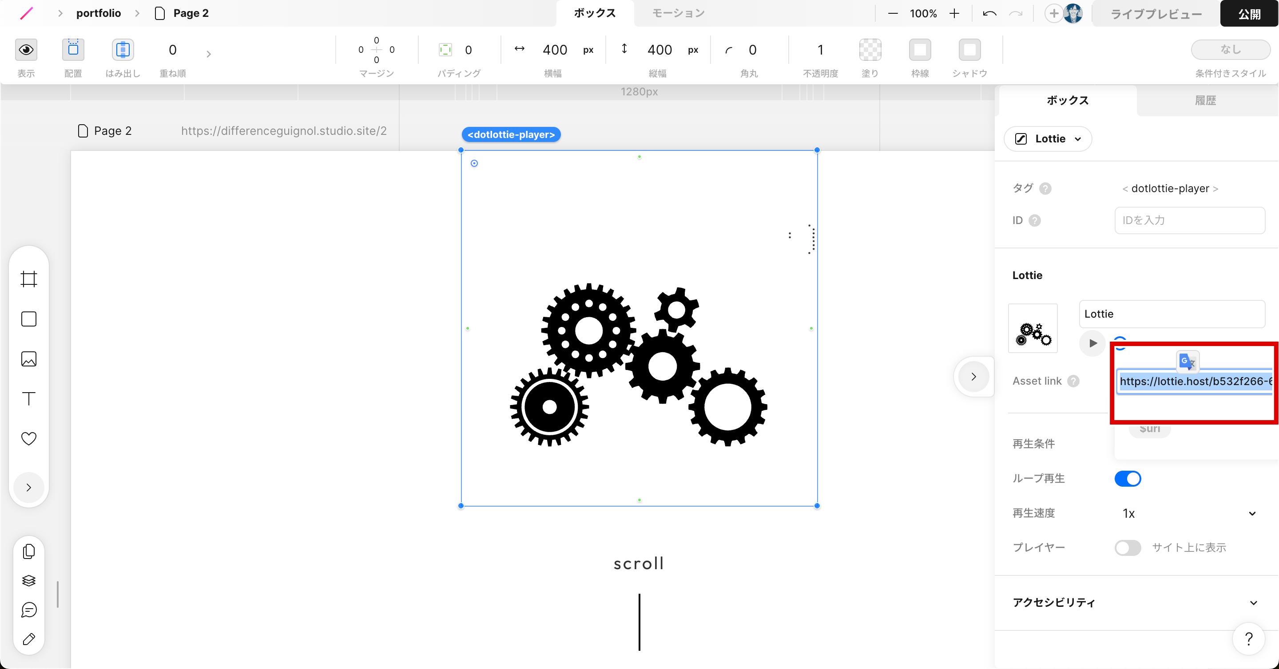Select the Image tool in sidebar
The image size is (1279, 669).
tap(29, 358)
